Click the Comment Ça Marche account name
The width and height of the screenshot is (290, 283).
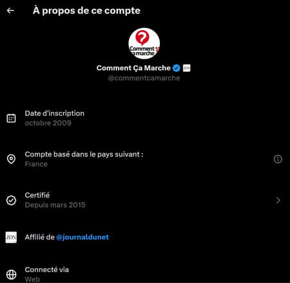tap(133, 68)
